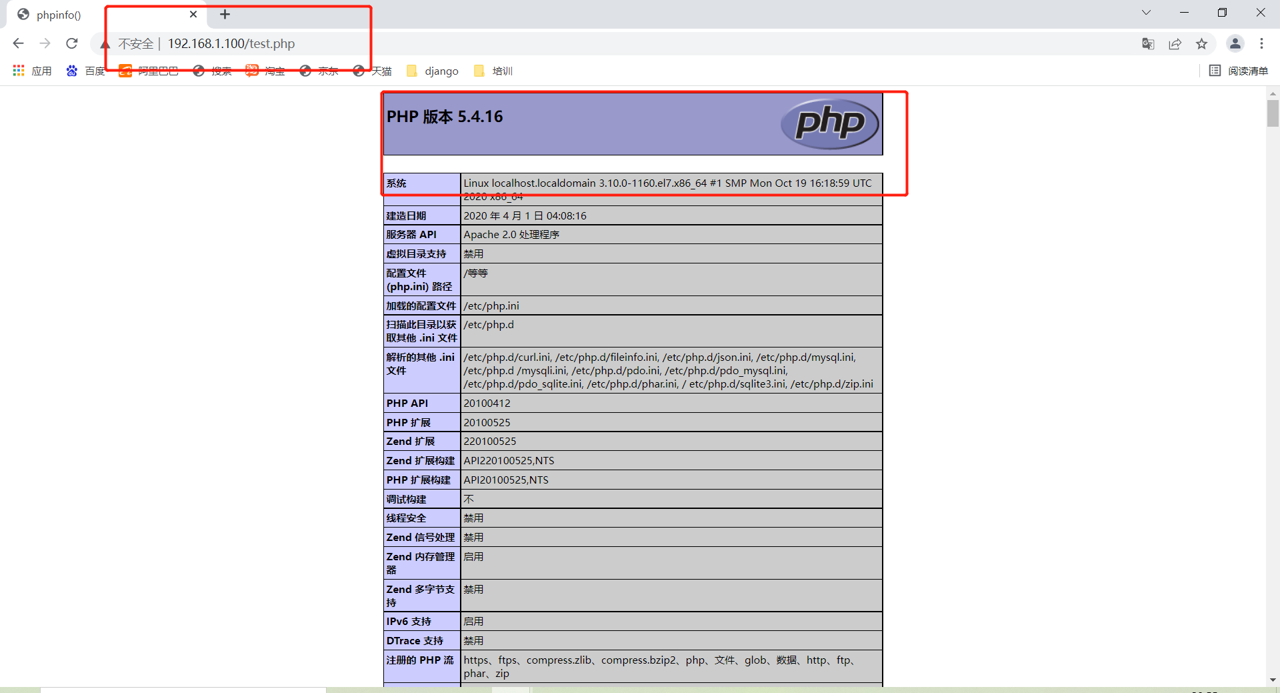Bookmark this page with the star
This screenshot has height=693, width=1280.
(x=1201, y=43)
